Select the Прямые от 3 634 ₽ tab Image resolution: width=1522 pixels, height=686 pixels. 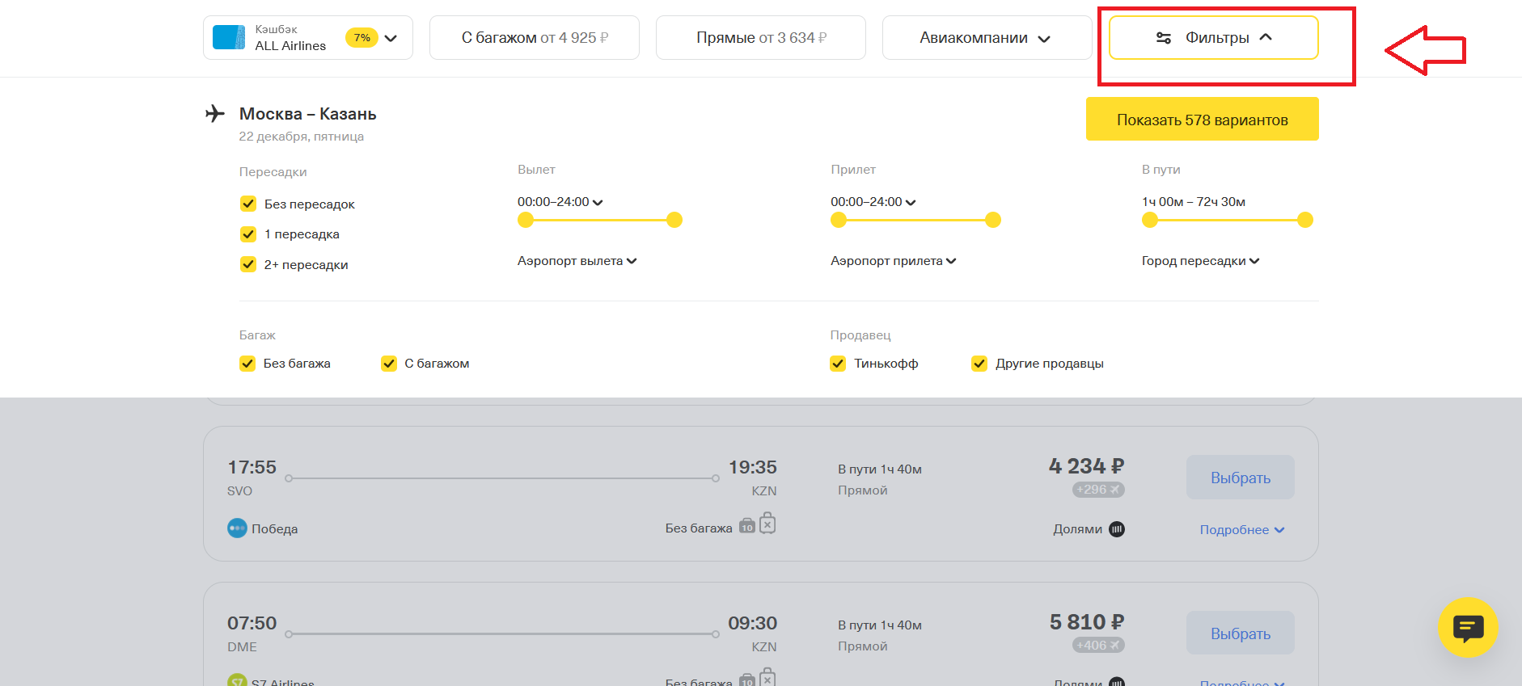760,38
